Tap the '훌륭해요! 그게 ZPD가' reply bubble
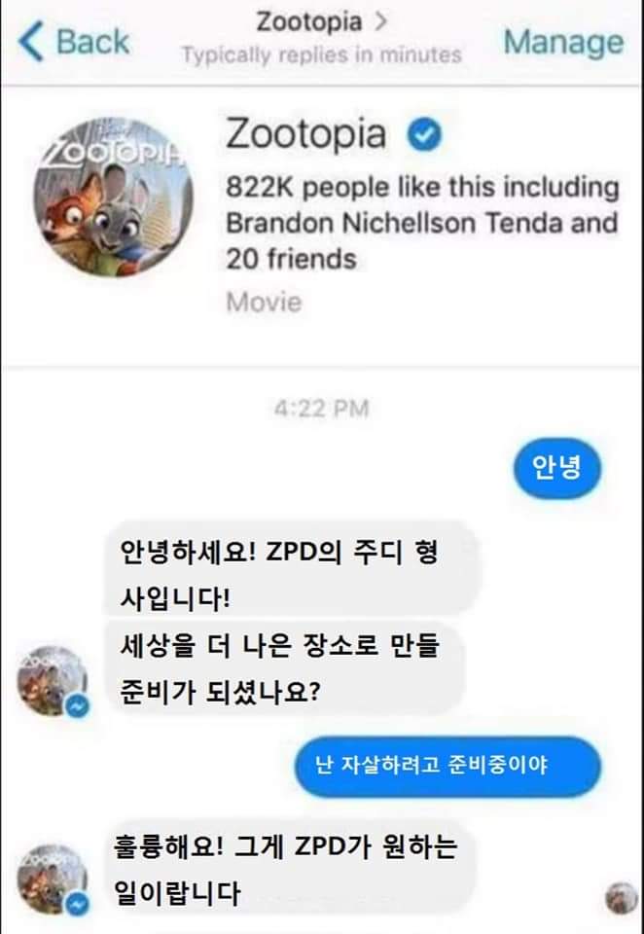 coord(290,868)
